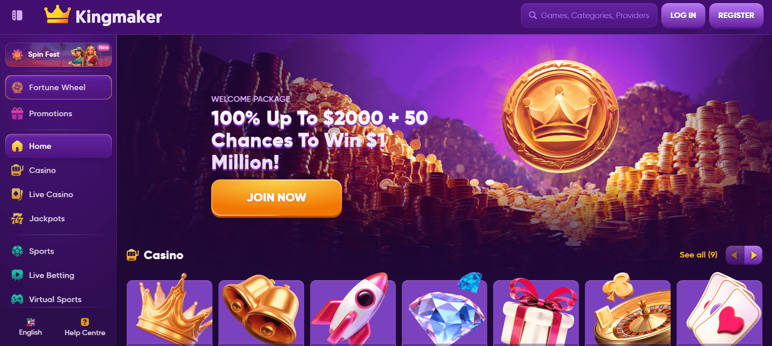Click the search magnifier icon
This screenshot has height=346, width=772.
533,15
